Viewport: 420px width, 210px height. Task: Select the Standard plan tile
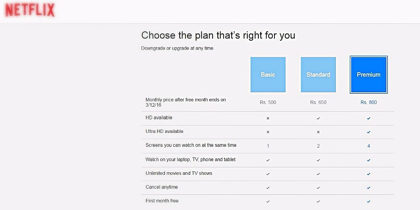[x=318, y=75]
